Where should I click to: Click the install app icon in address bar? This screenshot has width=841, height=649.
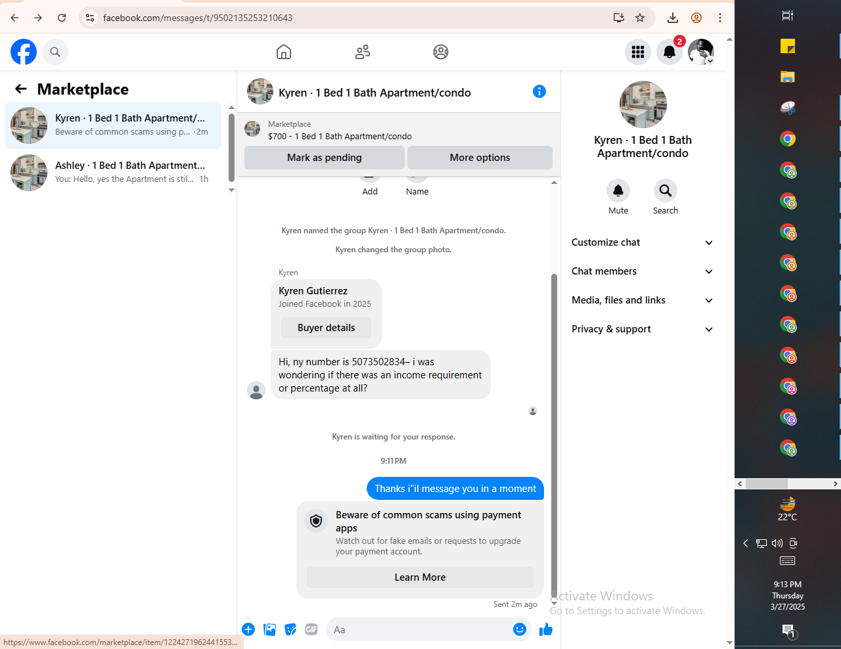[619, 18]
